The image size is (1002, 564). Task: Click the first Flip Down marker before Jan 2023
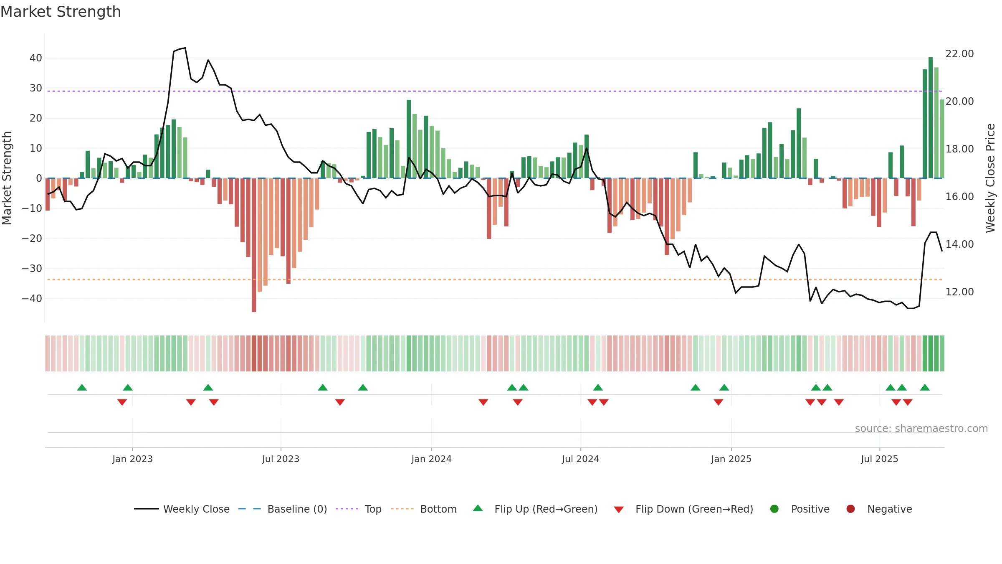[122, 402]
